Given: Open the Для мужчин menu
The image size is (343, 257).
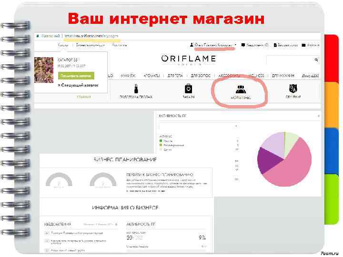Looking at the screenshot, I should [x=283, y=76].
